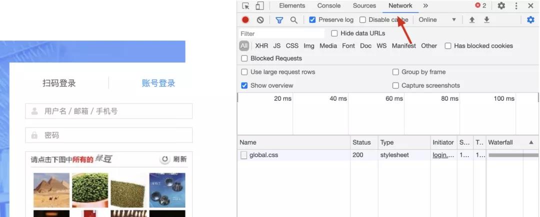Select the inspect element cursor icon
Viewport: 540px width, 217px height.
(x=245, y=6)
